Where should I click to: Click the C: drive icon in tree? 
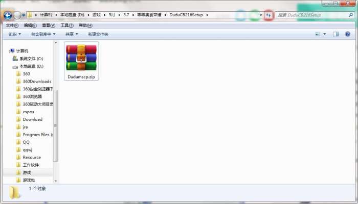(15, 59)
